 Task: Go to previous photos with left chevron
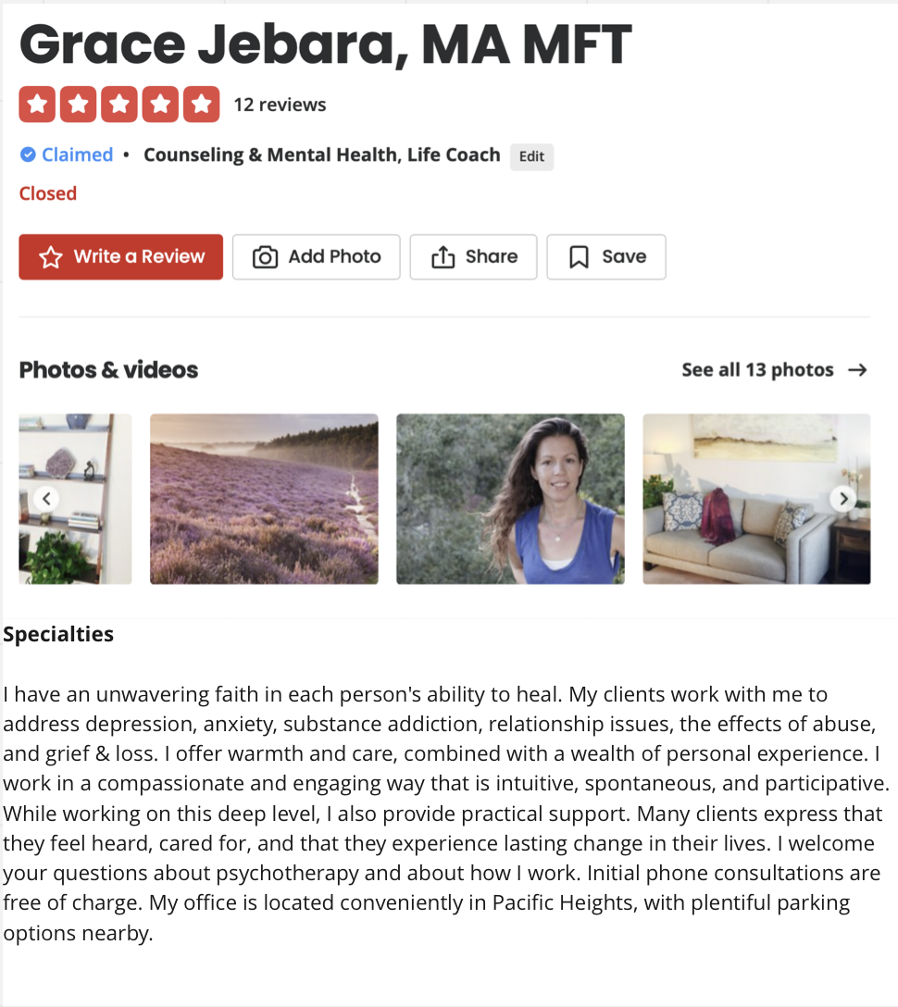click(x=46, y=499)
